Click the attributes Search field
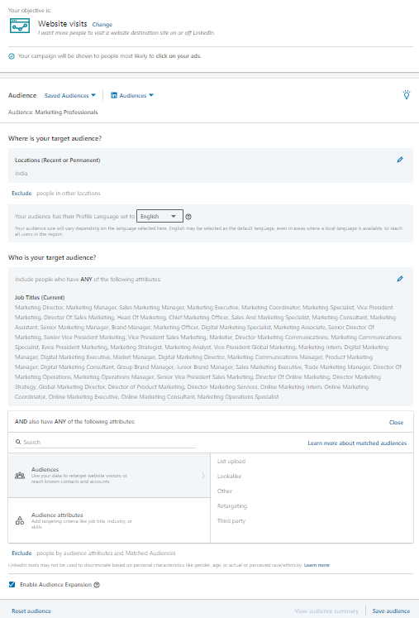Viewport: 419px width, 618px height. [x=105, y=443]
